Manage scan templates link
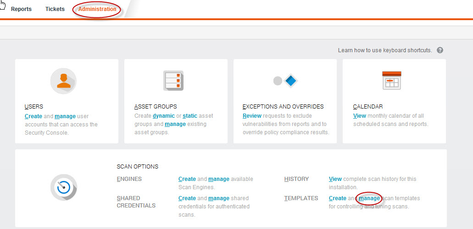The height and width of the screenshot is (229, 473). point(369,198)
